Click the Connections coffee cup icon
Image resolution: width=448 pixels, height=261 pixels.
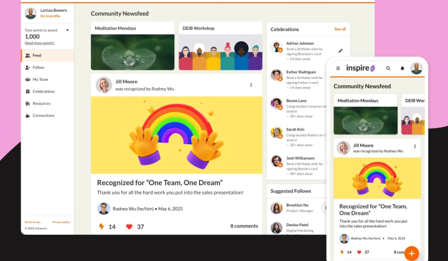(x=28, y=115)
